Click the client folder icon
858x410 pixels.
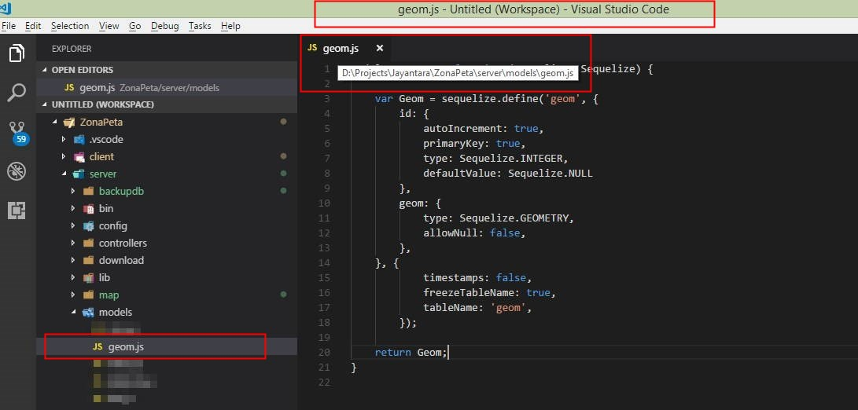coord(79,157)
